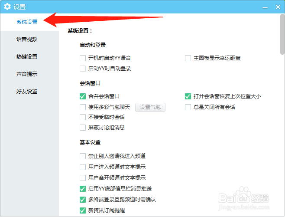Open the 语音视频 settings tab
Image resolution: width=285 pixels, height=217 pixels.
[27, 39]
